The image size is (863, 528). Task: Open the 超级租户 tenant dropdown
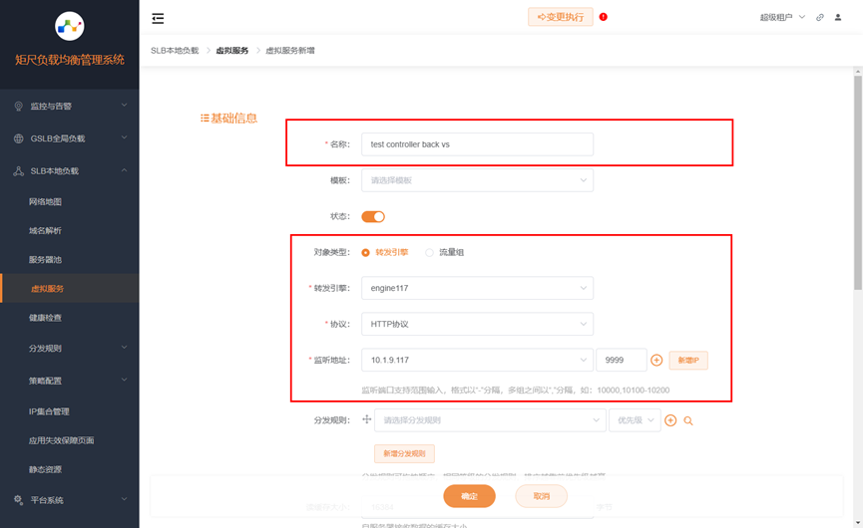(x=782, y=18)
